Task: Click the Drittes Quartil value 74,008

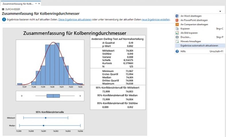Action: [129, 81]
